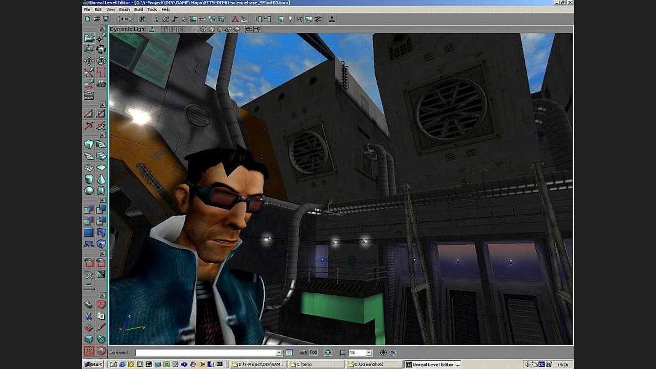Image resolution: width=656 pixels, height=369 pixels.
Task: Click the log window icon beside Command
Action: click(x=289, y=353)
